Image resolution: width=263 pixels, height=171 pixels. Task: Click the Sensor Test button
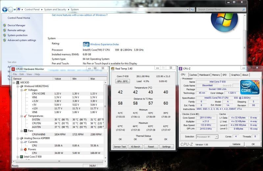(120, 147)
